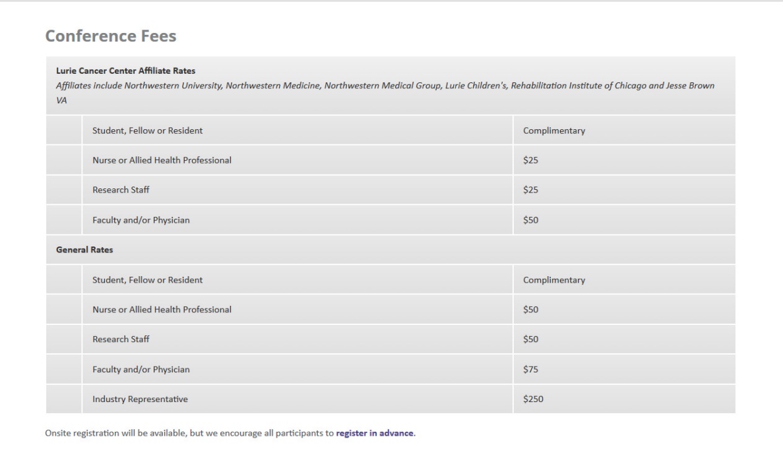This screenshot has height=462, width=783.
Task: Select Complimentary cell in General Rates
Action: tap(553, 279)
